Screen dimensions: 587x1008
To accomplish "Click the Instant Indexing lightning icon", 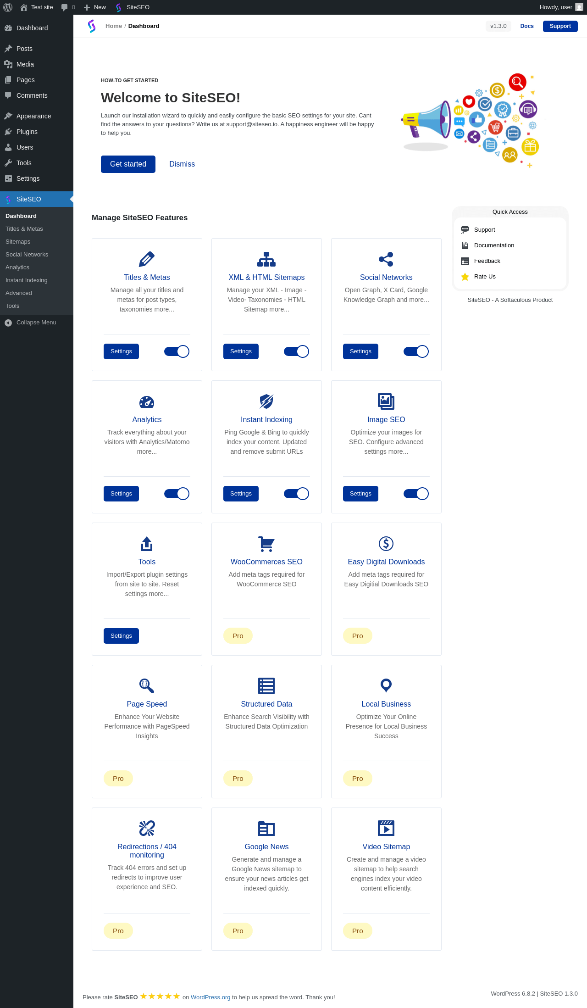I will coord(266,401).
